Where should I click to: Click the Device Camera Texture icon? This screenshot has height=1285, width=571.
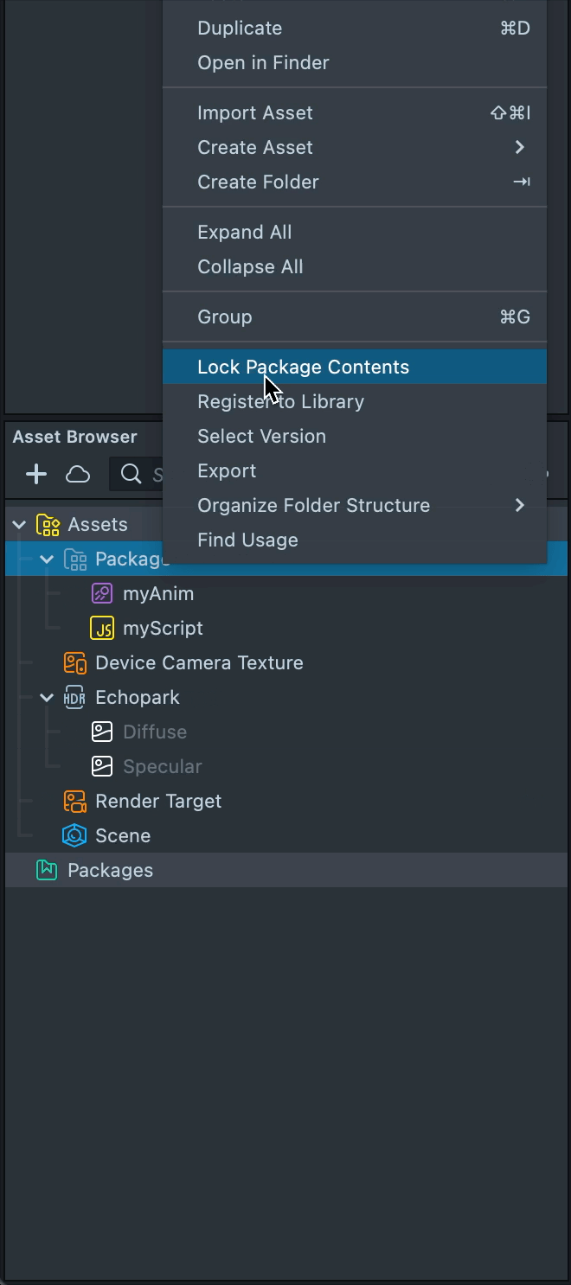[75, 663]
